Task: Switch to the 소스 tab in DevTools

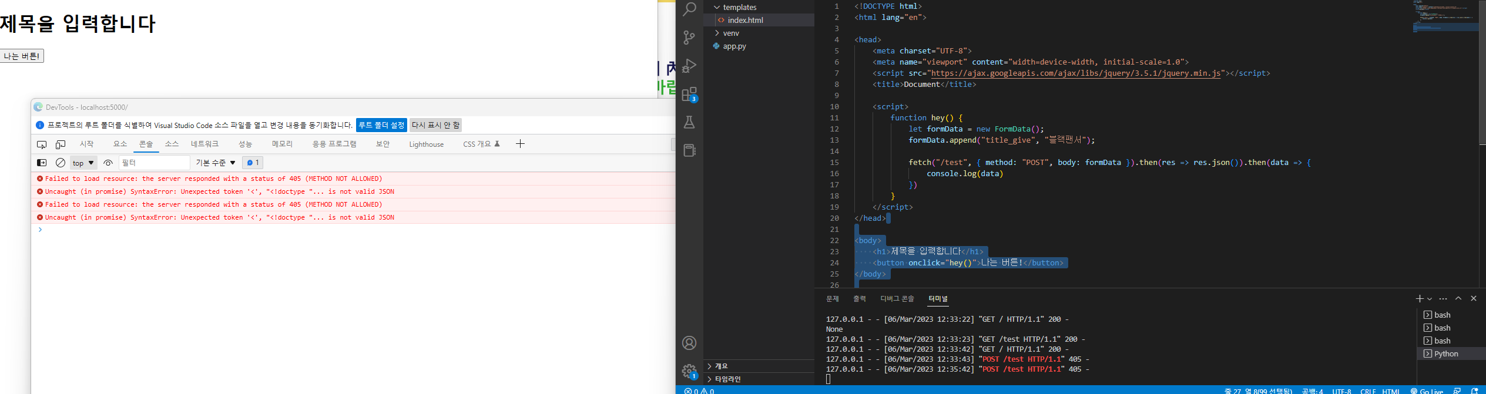Action: (x=172, y=144)
